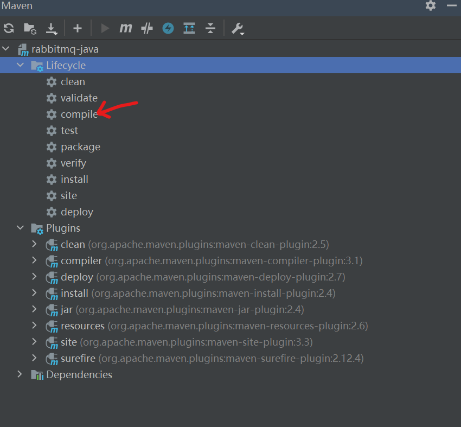
Task: Download sources and documentation icon
Action: pyautogui.click(x=52, y=29)
